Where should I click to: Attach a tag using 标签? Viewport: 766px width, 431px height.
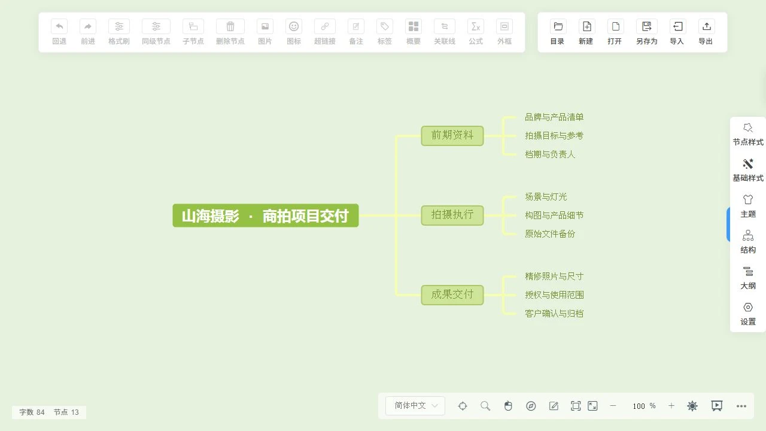click(385, 32)
